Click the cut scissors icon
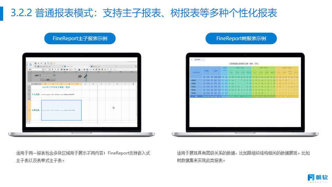The image size is (332, 187). pos(45,63)
